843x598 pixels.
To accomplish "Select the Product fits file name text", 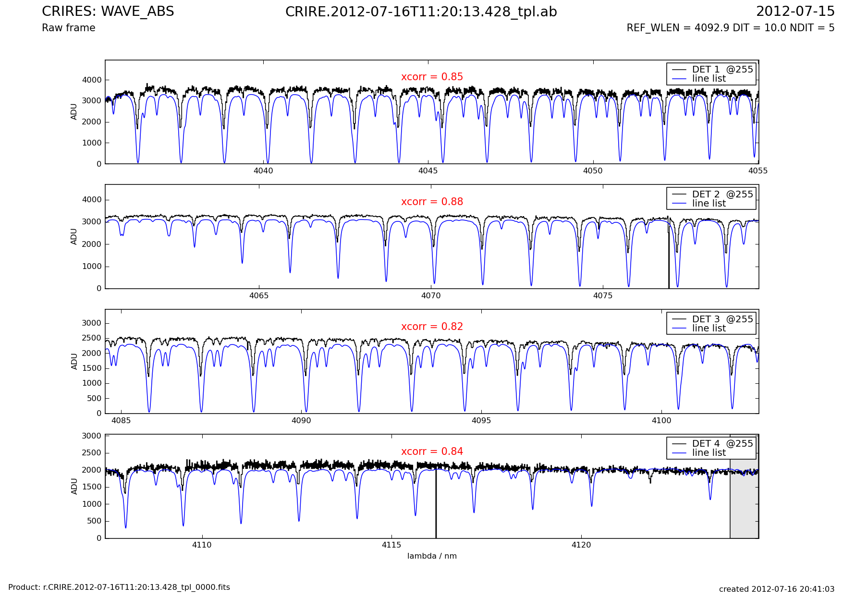I will [119, 587].
